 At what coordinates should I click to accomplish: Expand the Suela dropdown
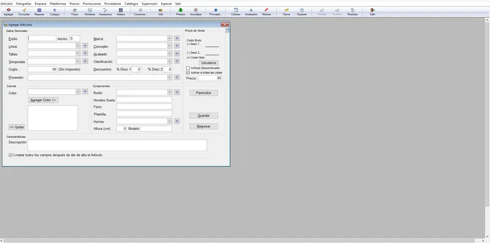(x=170, y=92)
